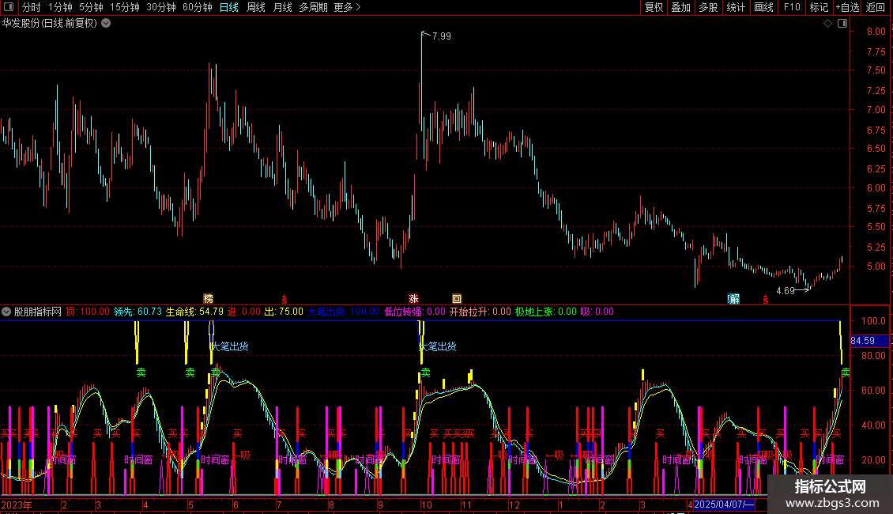Toggle the right side panel icon
This screenshot has width=893, height=514.
(x=842, y=24)
